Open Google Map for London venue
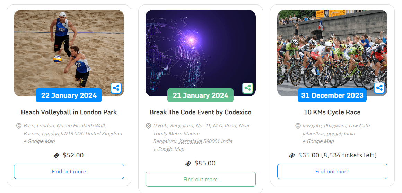402x193 pixels. click(x=39, y=141)
